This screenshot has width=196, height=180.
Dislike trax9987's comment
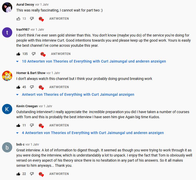(34, 54)
